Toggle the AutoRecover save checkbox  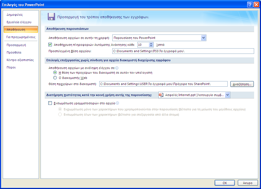pos(50,45)
